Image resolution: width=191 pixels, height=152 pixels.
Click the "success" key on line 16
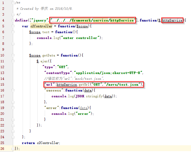pyautogui.click(x=54, y=90)
